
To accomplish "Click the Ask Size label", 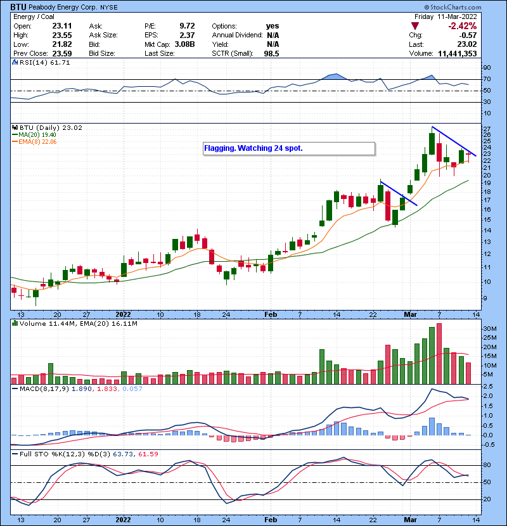I will (103, 35).
